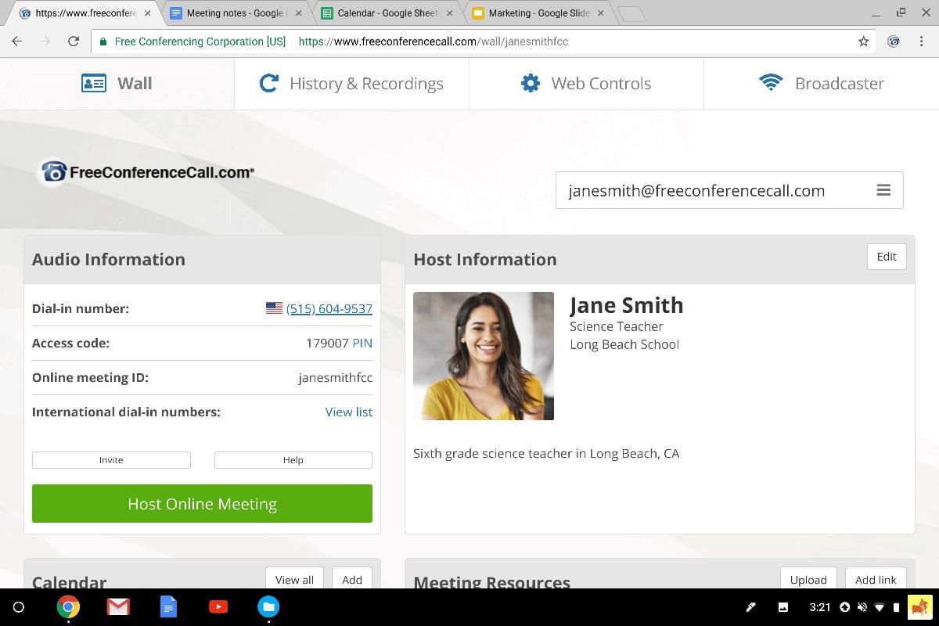Open the Chrome OS launcher
Viewport: 939px width, 626px height.
(x=19, y=606)
